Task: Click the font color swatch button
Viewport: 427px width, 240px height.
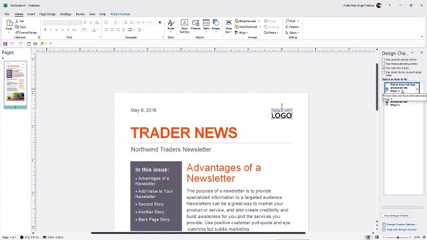Action: (x=94, y=29)
